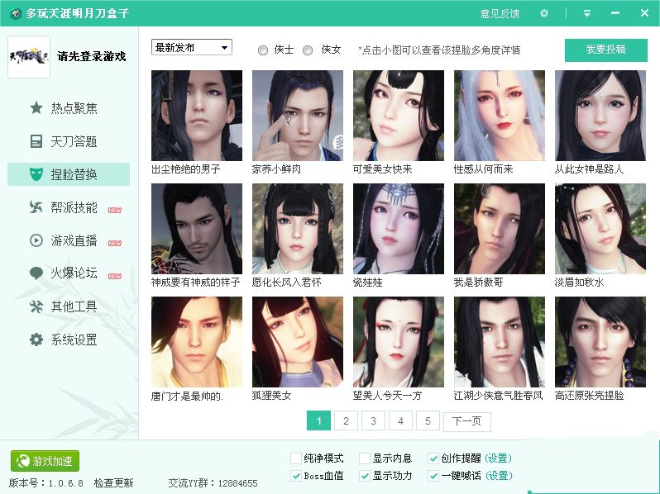Open the 天刀答题 section

coord(69,141)
